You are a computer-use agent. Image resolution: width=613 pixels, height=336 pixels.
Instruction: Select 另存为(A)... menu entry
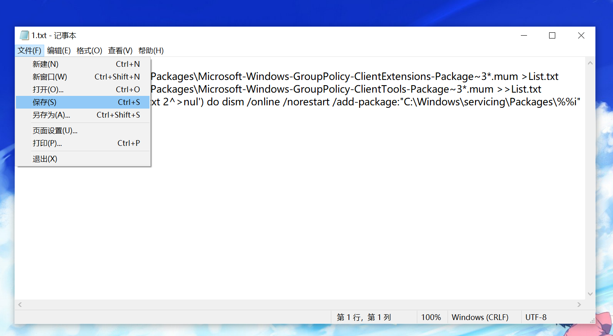coord(83,115)
